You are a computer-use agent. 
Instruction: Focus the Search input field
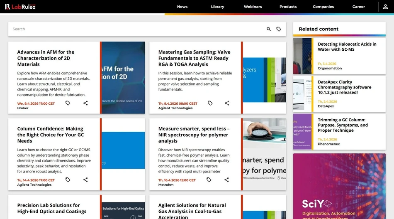click(137, 29)
